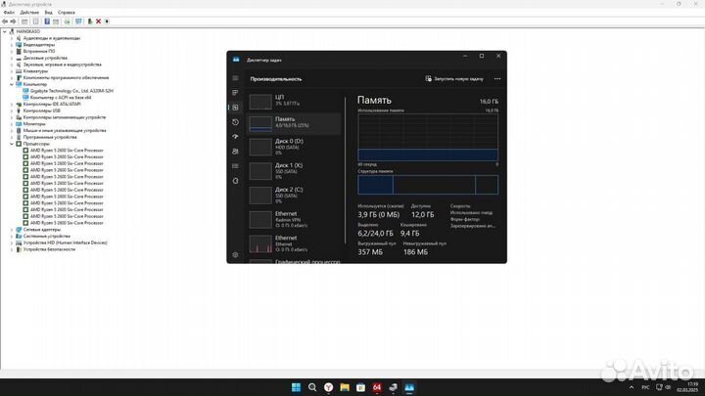The image size is (705, 396).
Task: Select the Память performance entry
Action: [295, 123]
